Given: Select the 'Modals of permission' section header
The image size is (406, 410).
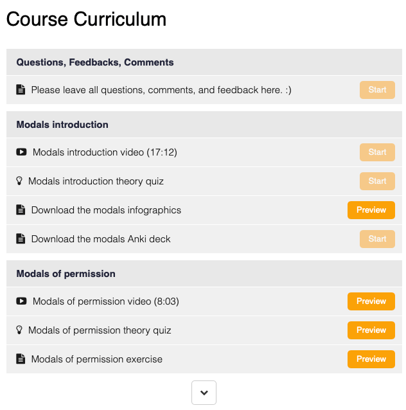Looking at the screenshot, I should pos(66,274).
